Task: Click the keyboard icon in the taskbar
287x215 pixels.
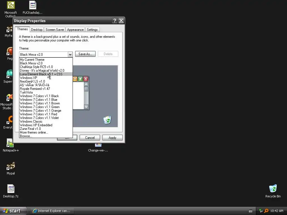Action: [251, 211]
